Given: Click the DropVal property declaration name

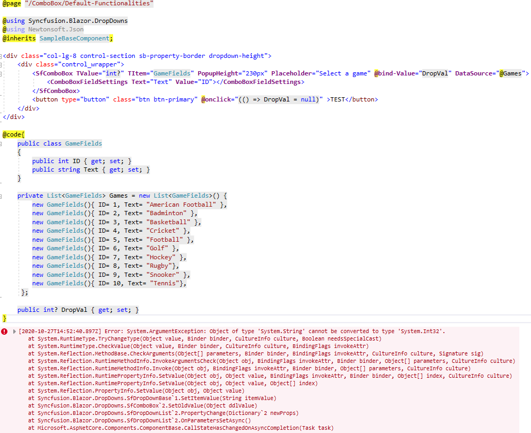Looking at the screenshot, I should pyautogui.click(x=72, y=310).
